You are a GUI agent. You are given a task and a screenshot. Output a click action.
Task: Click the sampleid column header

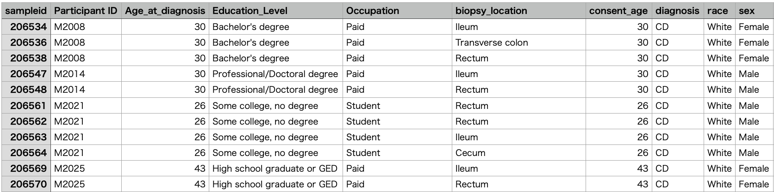tap(26, 11)
